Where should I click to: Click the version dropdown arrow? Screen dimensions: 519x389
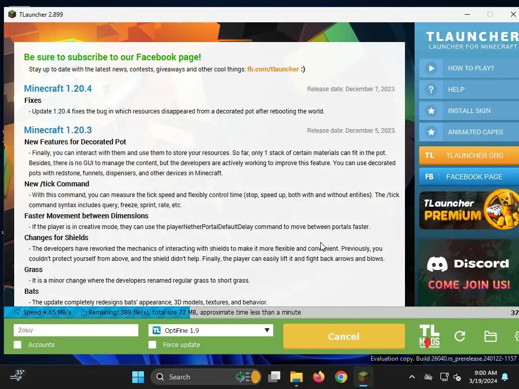tap(267, 330)
